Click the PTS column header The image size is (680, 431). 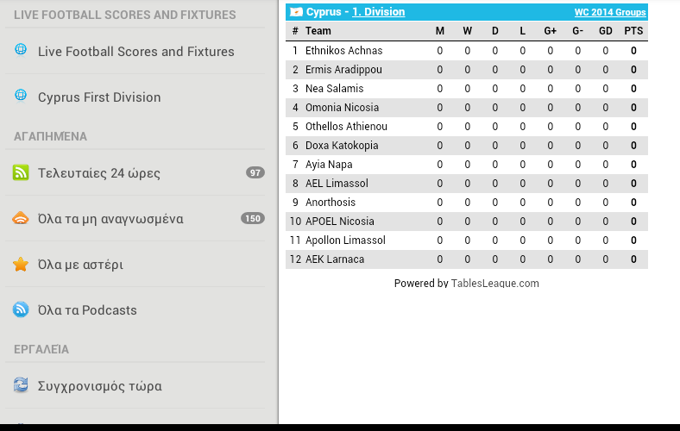point(633,31)
